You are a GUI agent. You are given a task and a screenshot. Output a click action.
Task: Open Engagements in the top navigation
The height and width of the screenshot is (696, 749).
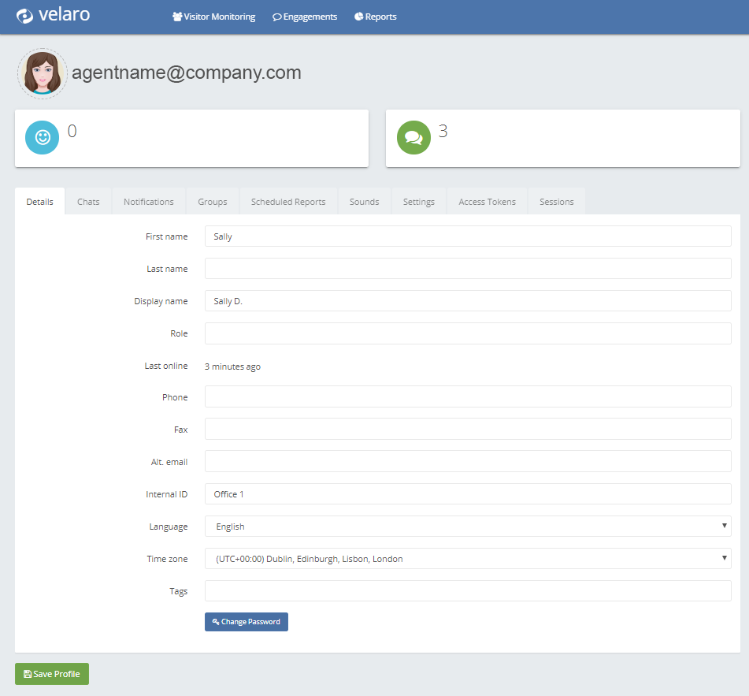[305, 17]
